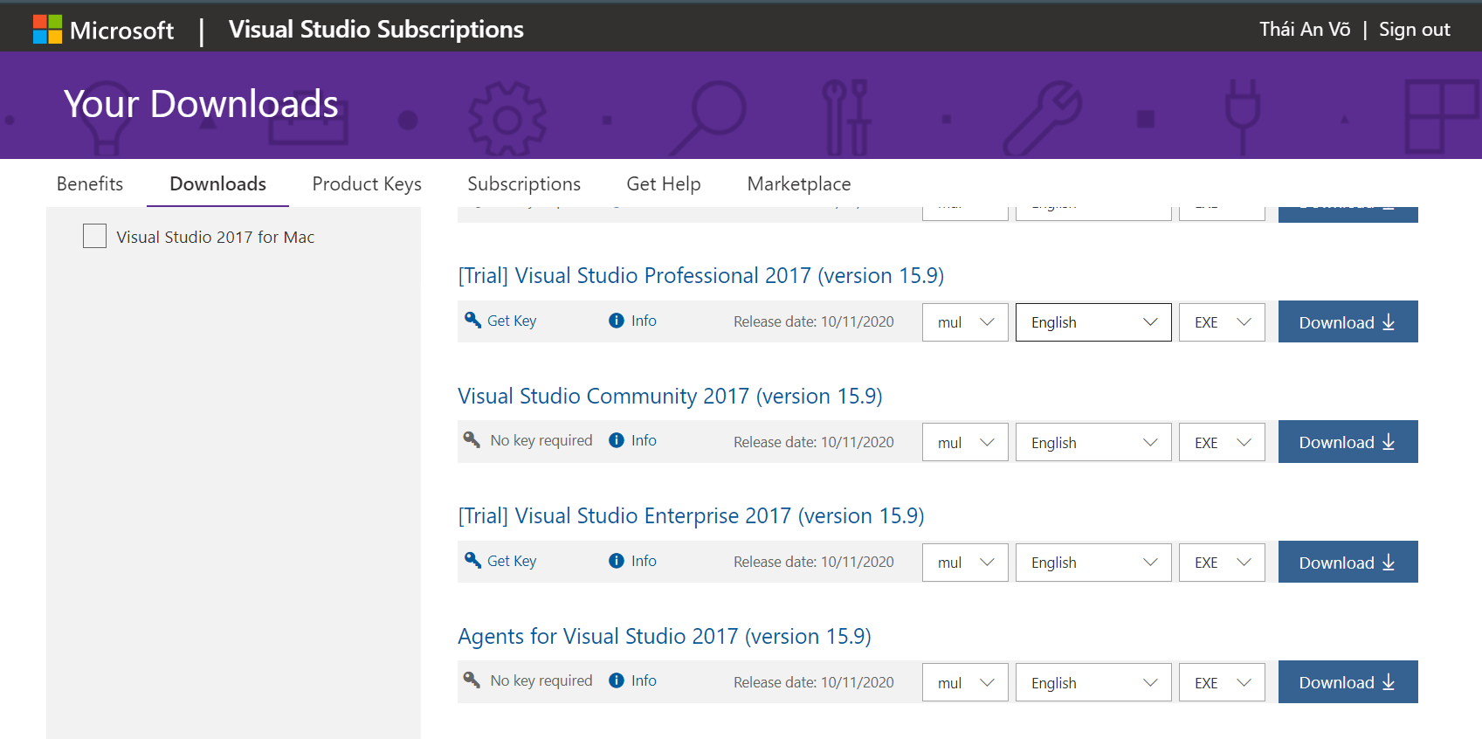Click Visual Studio 2017 for Mac label

216,237
